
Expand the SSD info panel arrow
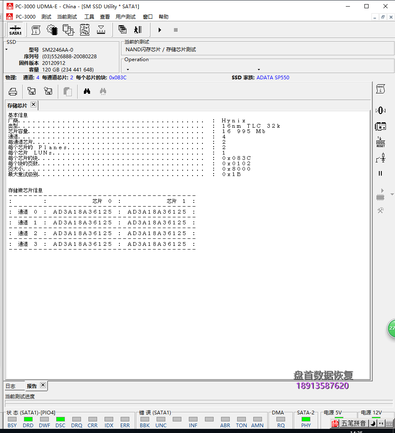[x=6, y=50]
